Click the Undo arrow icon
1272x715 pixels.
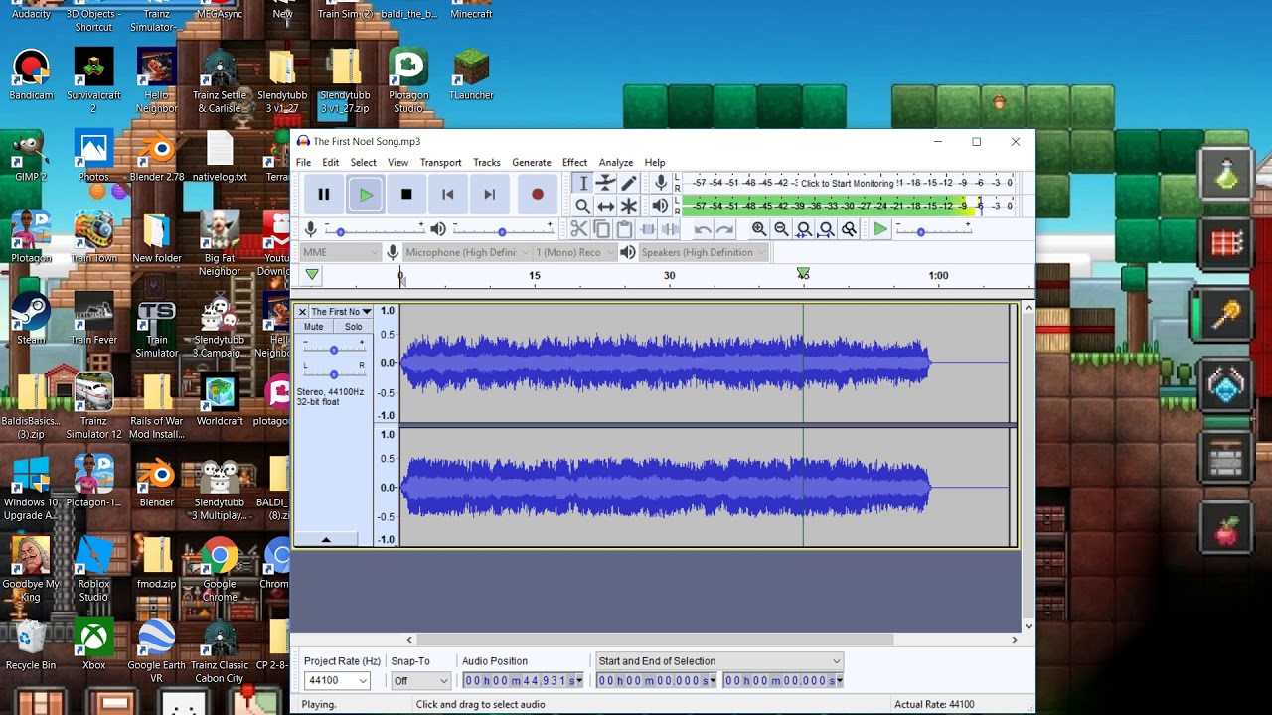tap(703, 229)
